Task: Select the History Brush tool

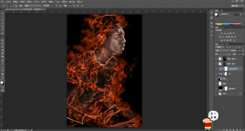Action: 2,43
